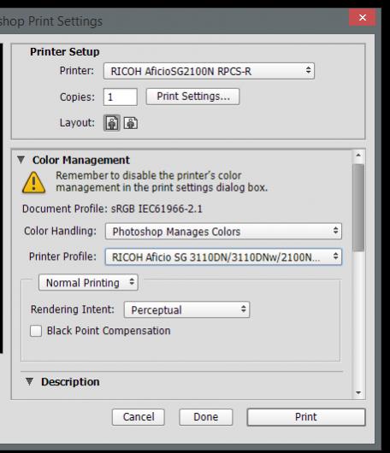Screen dimensions: 390x453
Task: Click the Cancel button
Action: click(x=139, y=417)
